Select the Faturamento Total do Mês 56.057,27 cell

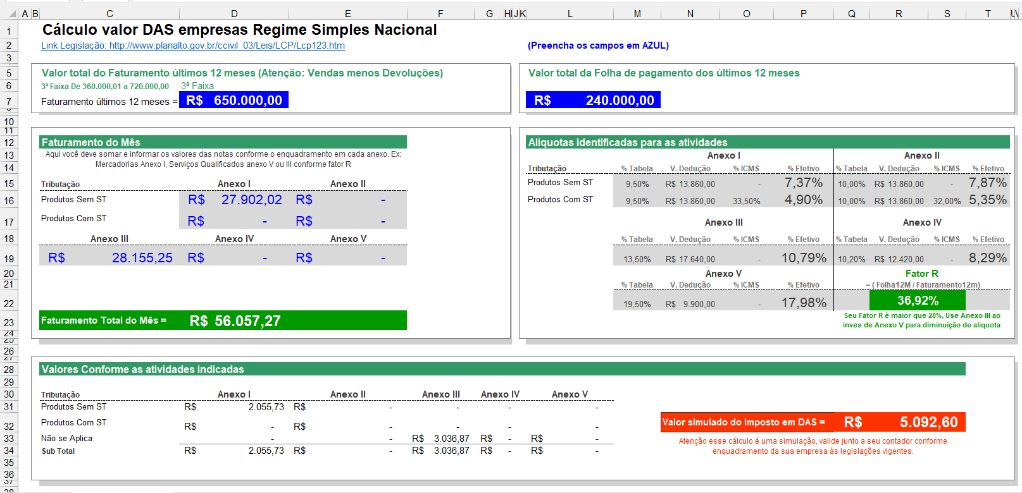pyautogui.click(x=235, y=320)
